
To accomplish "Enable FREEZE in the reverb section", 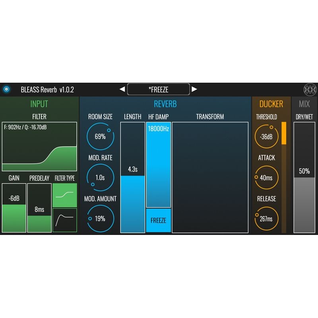I will [x=159, y=220].
